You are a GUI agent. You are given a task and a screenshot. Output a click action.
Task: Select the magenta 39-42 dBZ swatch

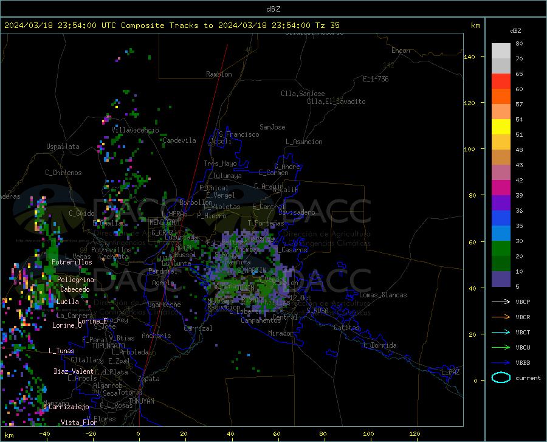click(x=501, y=188)
